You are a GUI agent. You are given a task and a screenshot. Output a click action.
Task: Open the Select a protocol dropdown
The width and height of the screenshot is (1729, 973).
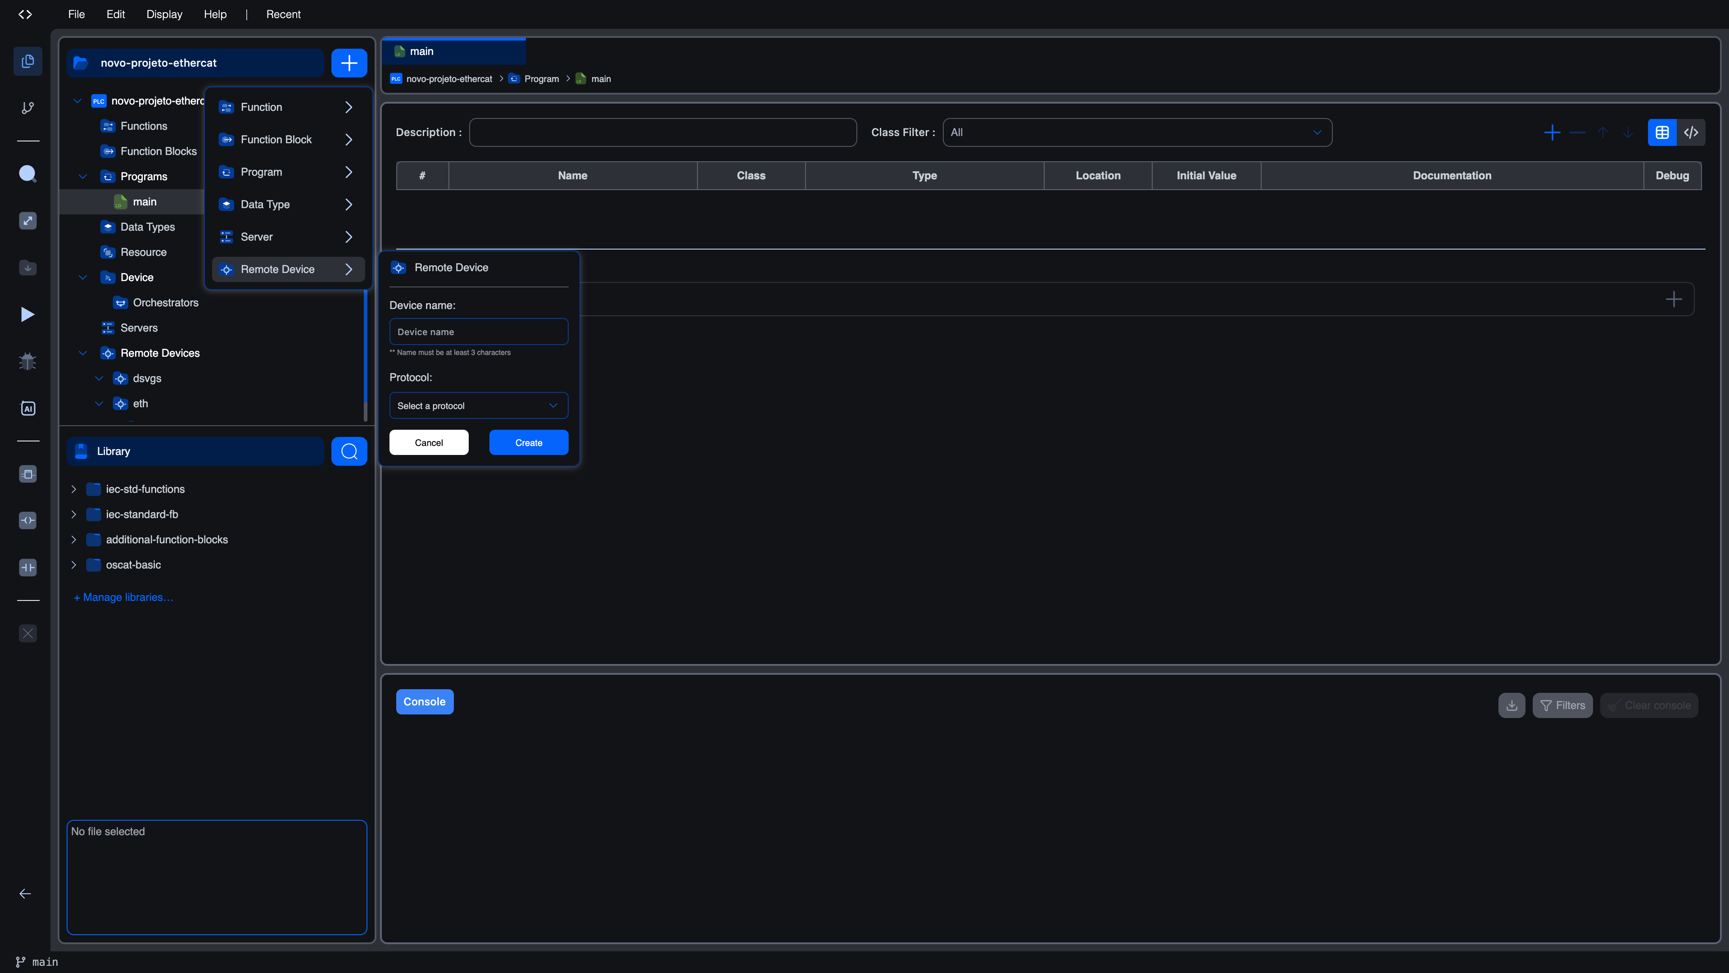pos(479,405)
